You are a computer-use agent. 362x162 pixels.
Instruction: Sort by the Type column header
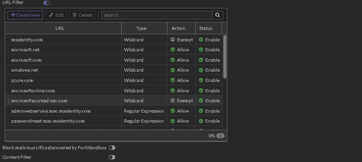[x=141, y=28]
